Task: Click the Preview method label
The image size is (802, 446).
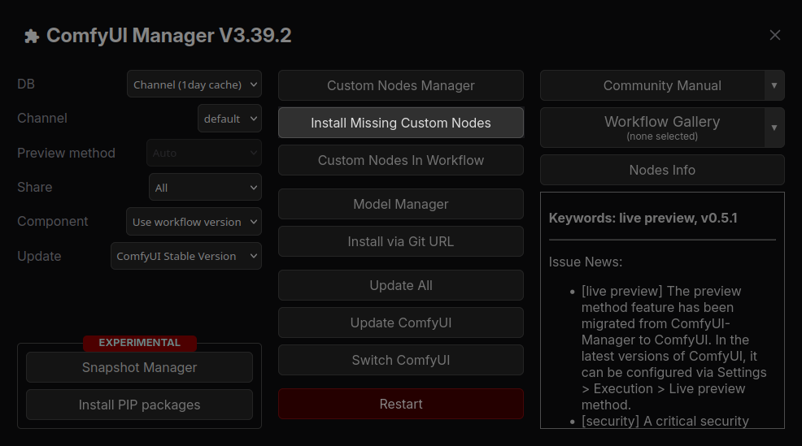Action: click(66, 153)
